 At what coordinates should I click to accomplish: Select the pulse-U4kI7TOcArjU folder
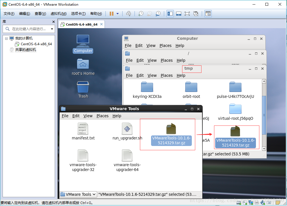coord(235,90)
